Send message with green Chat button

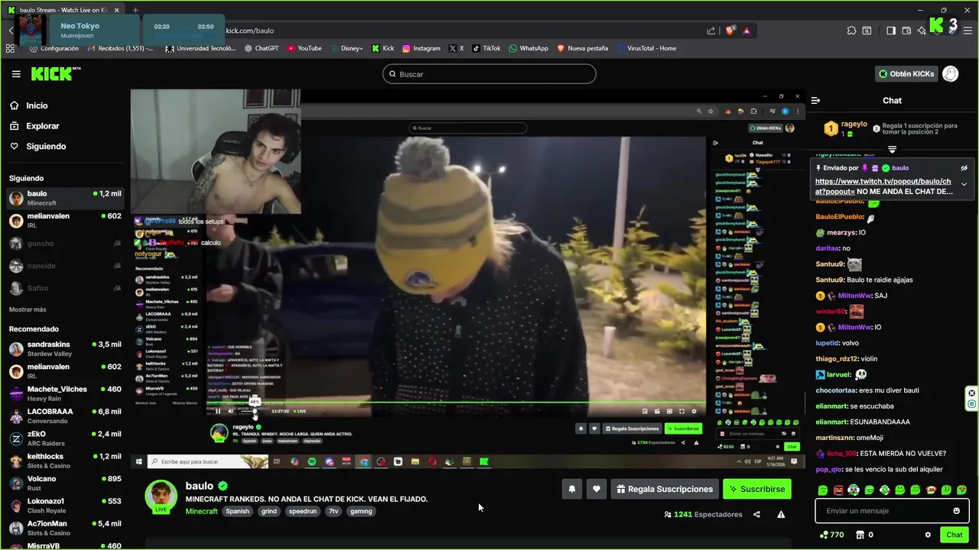(954, 535)
